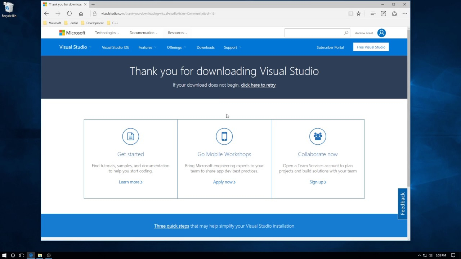Go back using the browser back arrow
Viewport: 461px width, 259px height.
point(46,14)
